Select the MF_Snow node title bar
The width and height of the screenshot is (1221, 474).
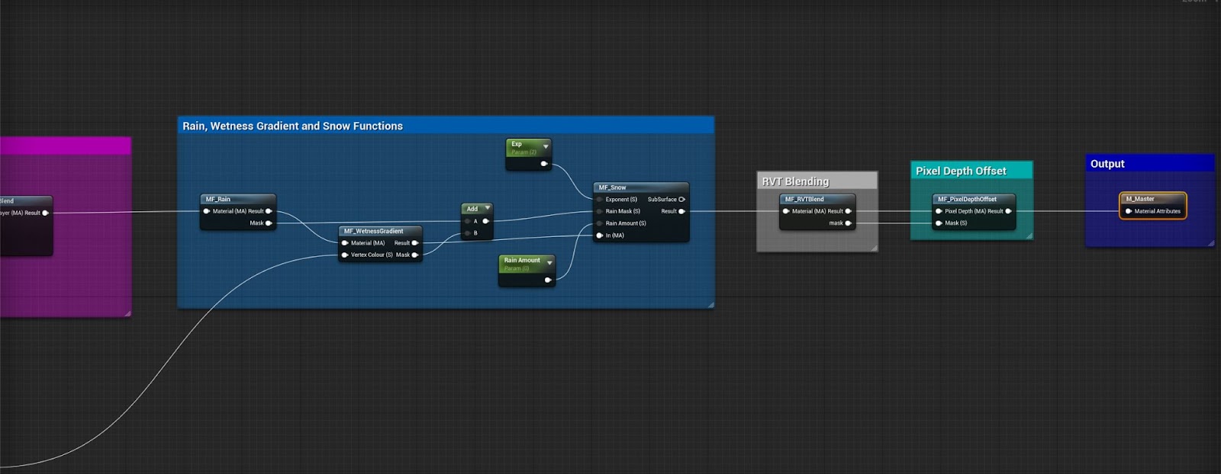coord(641,187)
